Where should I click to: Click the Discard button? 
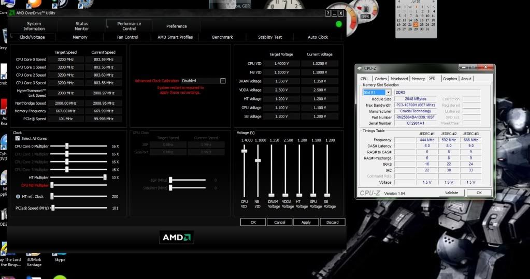(x=332, y=222)
